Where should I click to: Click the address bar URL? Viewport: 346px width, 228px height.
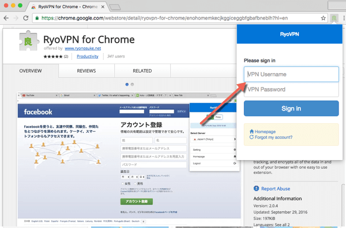coord(164,18)
